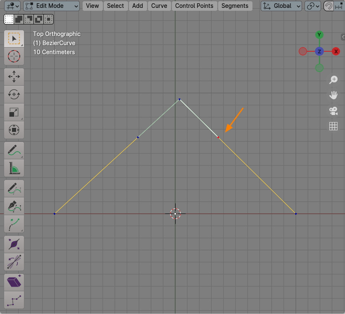Select the Shear tool
345x314 pixels.
[14, 283]
